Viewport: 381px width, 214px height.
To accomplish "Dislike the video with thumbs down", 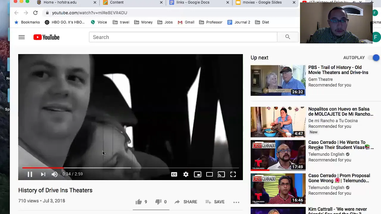I will [158, 202].
